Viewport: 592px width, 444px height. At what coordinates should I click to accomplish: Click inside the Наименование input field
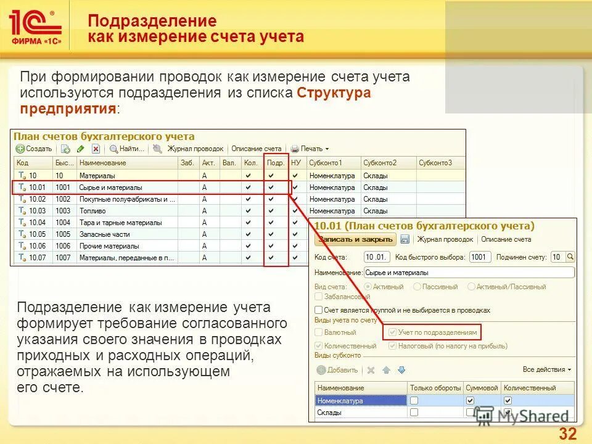[471, 272]
